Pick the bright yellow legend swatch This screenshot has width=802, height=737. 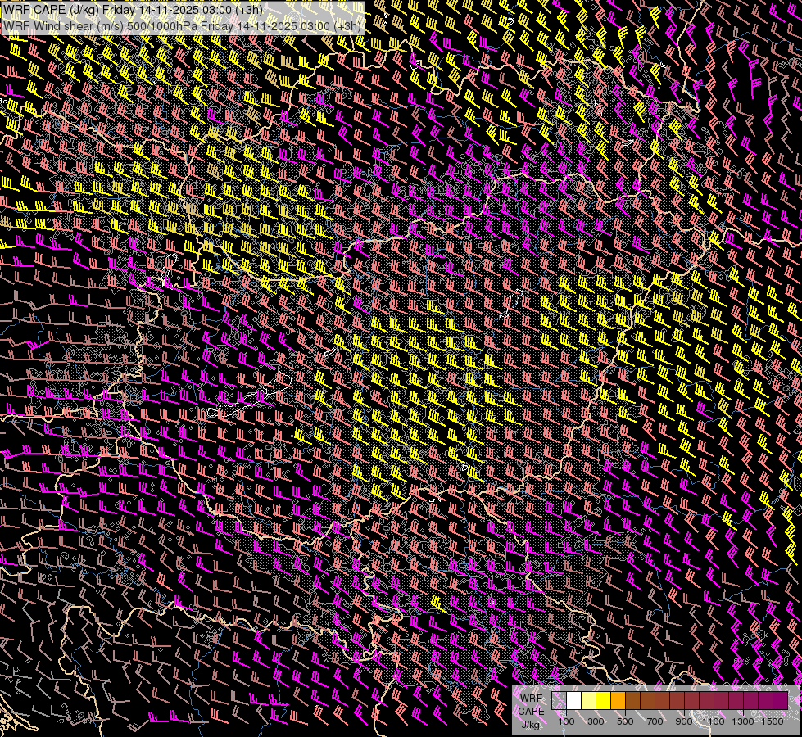[x=603, y=700]
